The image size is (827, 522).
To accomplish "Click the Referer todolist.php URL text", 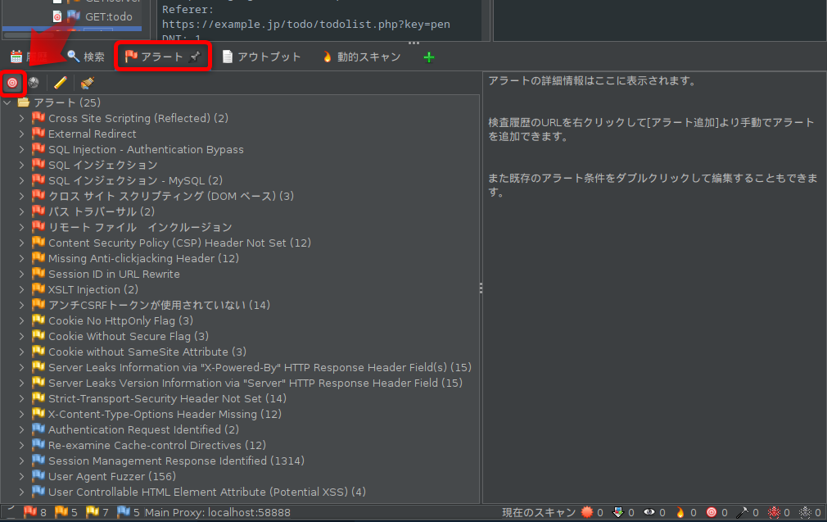I will [306, 25].
